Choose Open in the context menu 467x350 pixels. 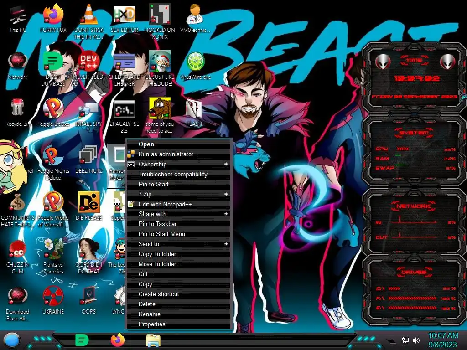tap(178, 144)
